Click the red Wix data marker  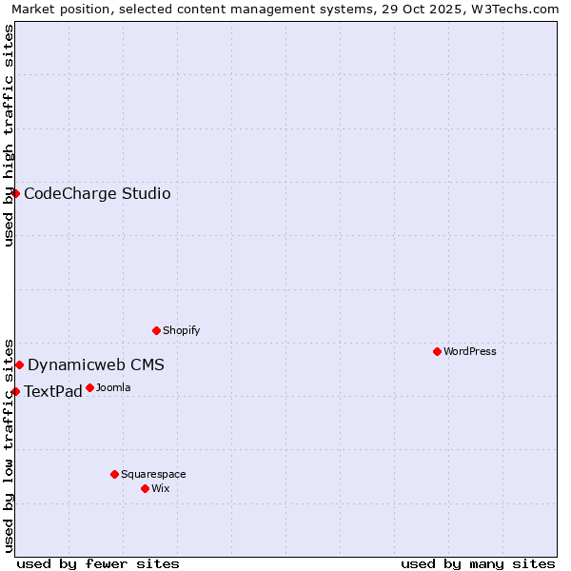tap(145, 488)
